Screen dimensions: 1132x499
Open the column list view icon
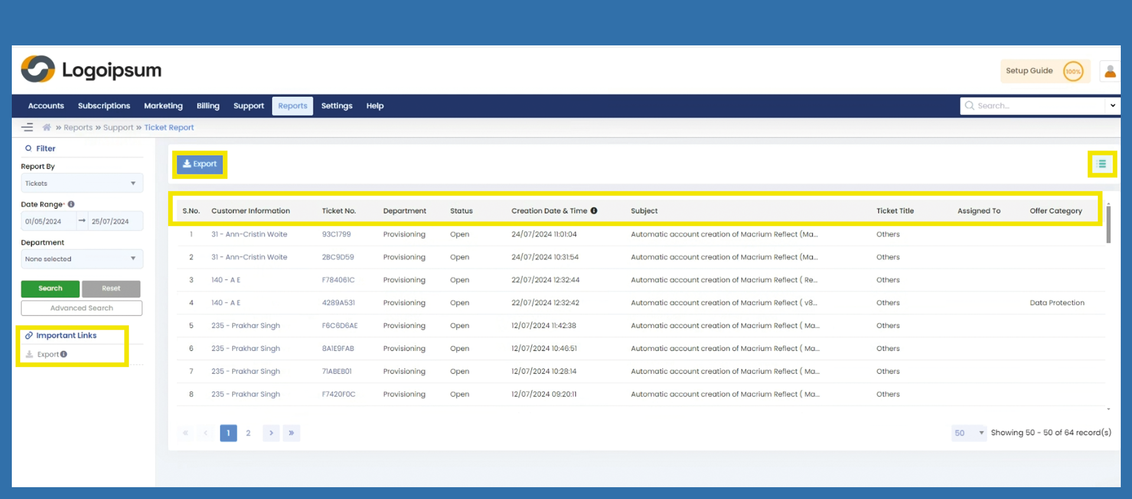[x=1101, y=164]
